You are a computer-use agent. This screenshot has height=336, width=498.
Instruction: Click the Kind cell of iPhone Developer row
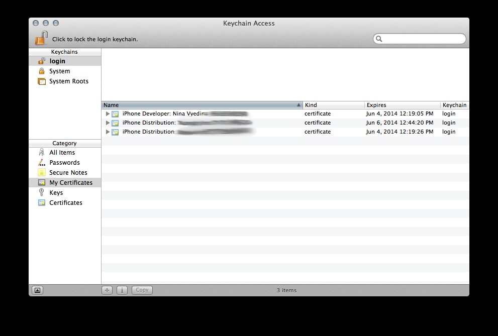(318, 114)
